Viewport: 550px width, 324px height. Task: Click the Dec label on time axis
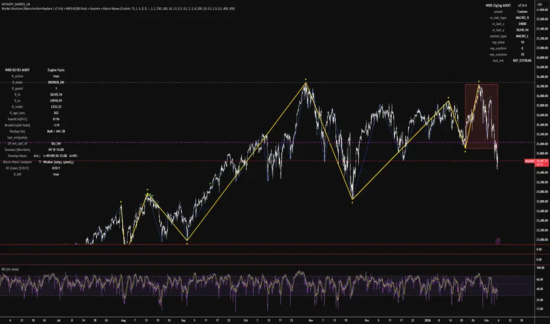click(x=367, y=320)
